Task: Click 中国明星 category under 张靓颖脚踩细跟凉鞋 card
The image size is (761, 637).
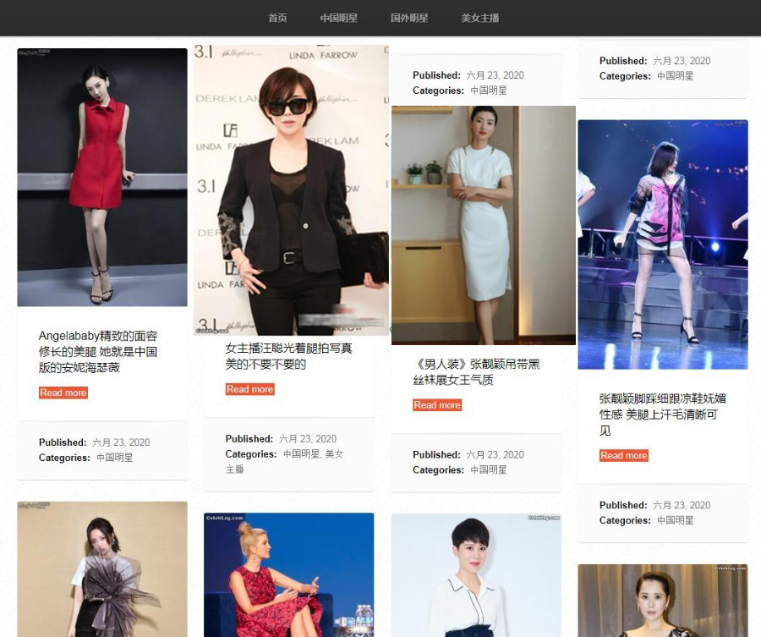Action: coord(675,520)
